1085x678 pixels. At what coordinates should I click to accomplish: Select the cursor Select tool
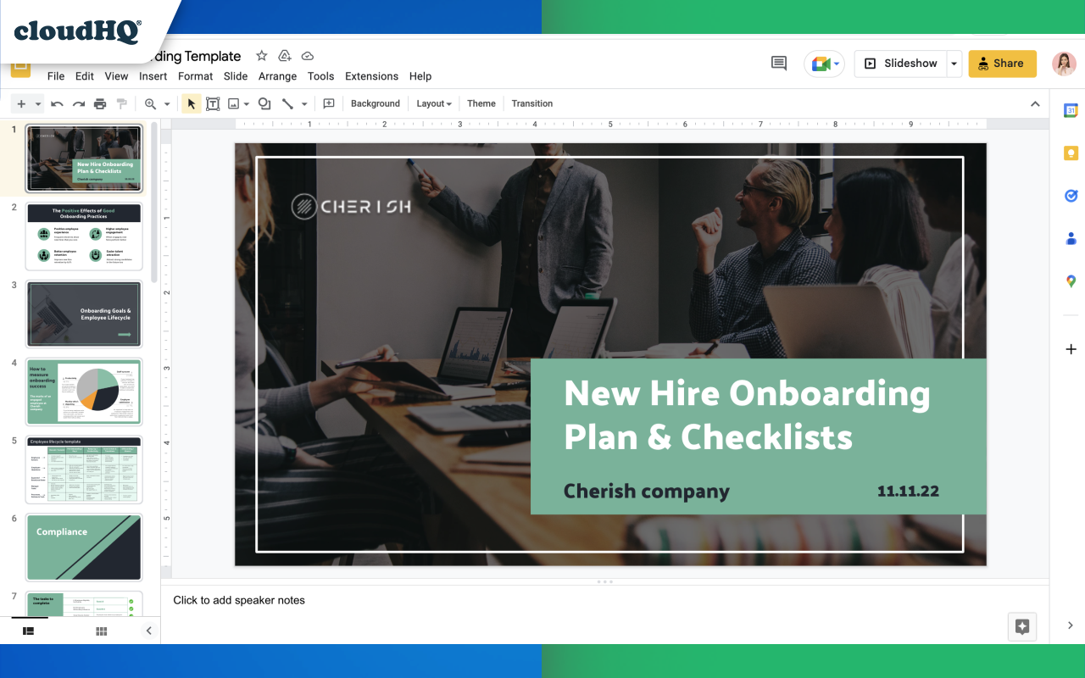[191, 103]
